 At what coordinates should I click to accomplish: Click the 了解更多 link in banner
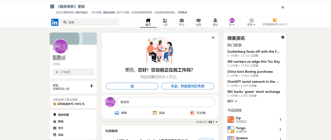[181, 12]
